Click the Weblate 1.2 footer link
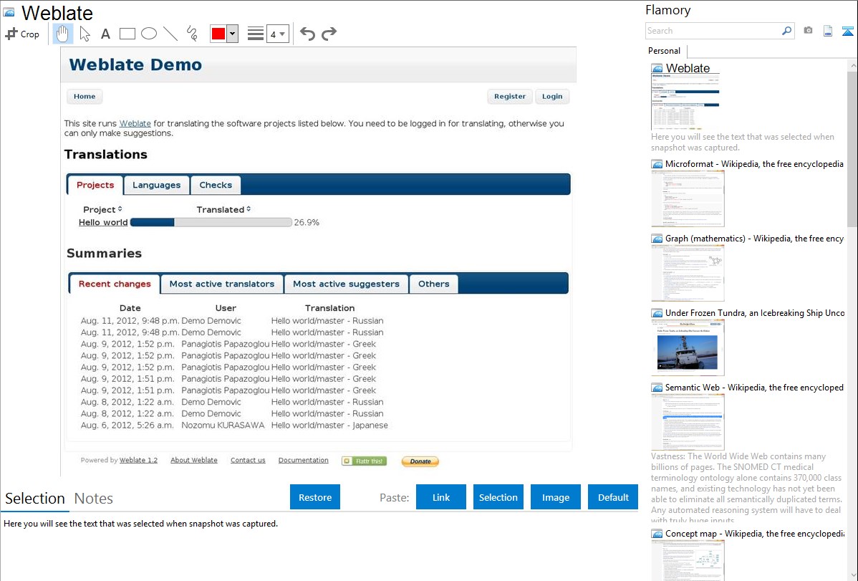The height and width of the screenshot is (581, 858). [138, 461]
